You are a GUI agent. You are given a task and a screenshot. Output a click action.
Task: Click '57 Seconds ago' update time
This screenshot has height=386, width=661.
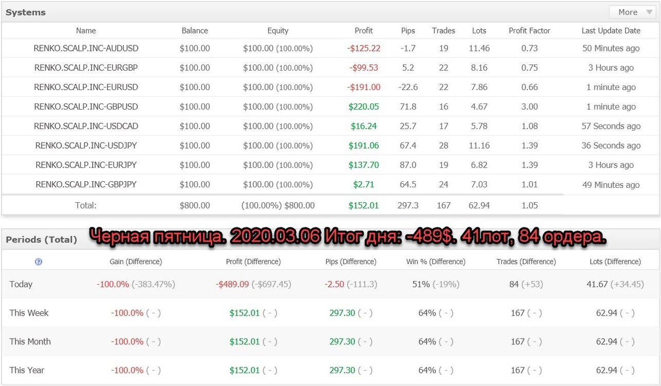tap(611, 126)
